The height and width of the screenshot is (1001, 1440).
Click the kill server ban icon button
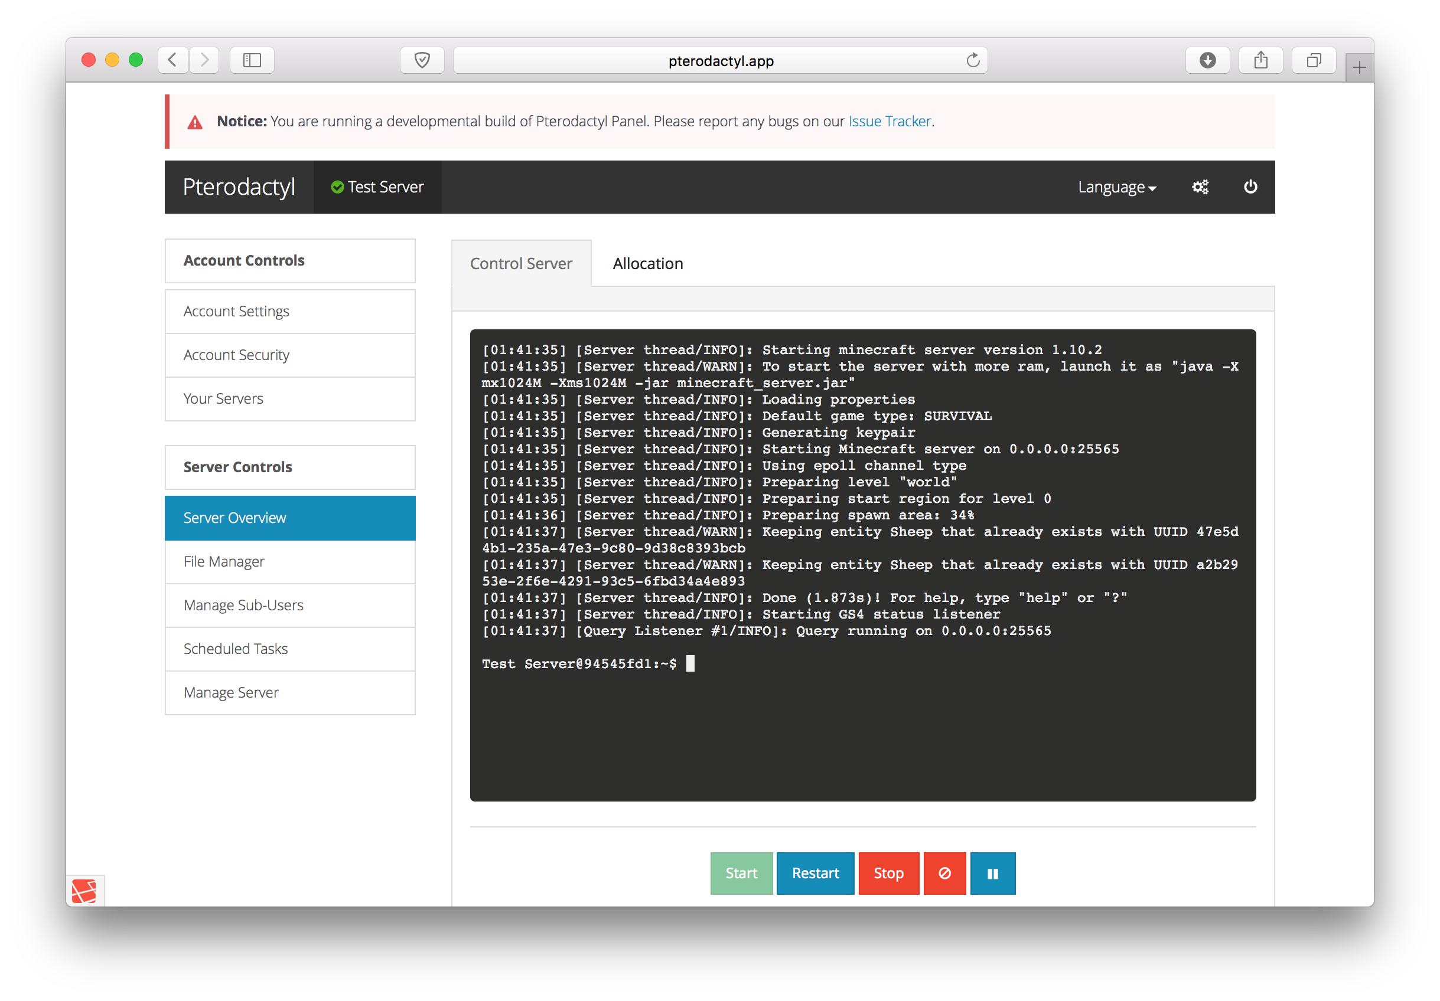[944, 872]
